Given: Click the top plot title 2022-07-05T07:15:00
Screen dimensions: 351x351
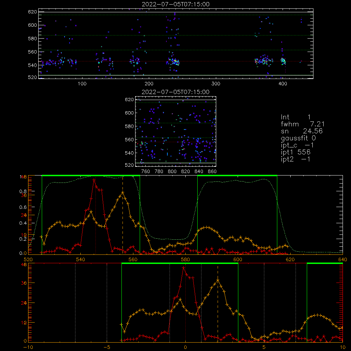Looking at the screenshot, I should pyautogui.click(x=175, y=4).
